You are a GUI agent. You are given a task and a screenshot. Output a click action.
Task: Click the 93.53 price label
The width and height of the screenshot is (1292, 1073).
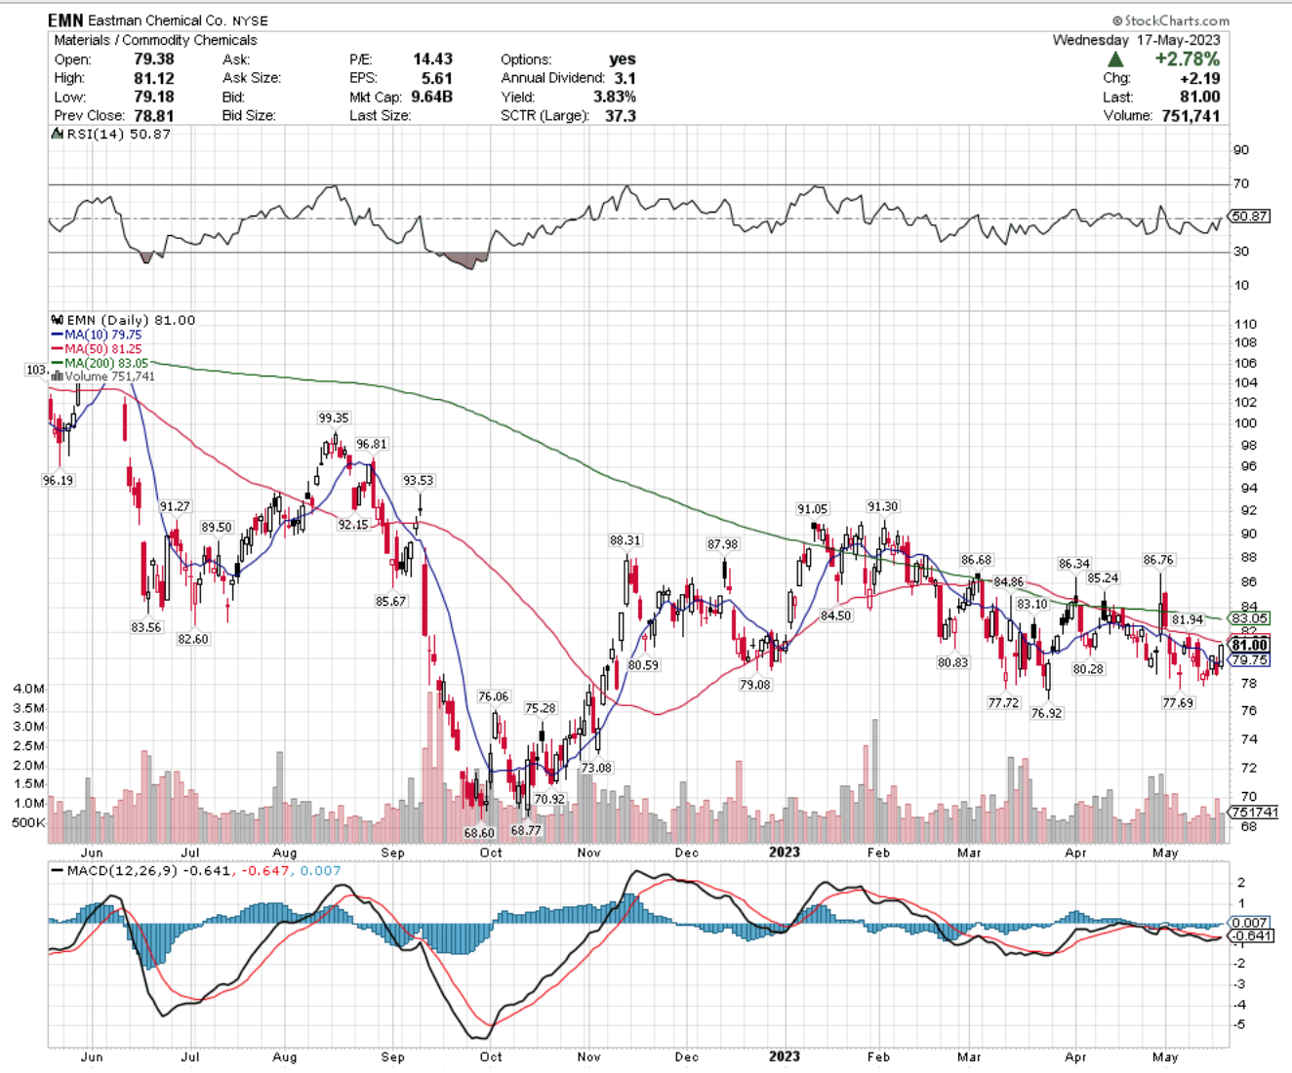(x=419, y=481)
